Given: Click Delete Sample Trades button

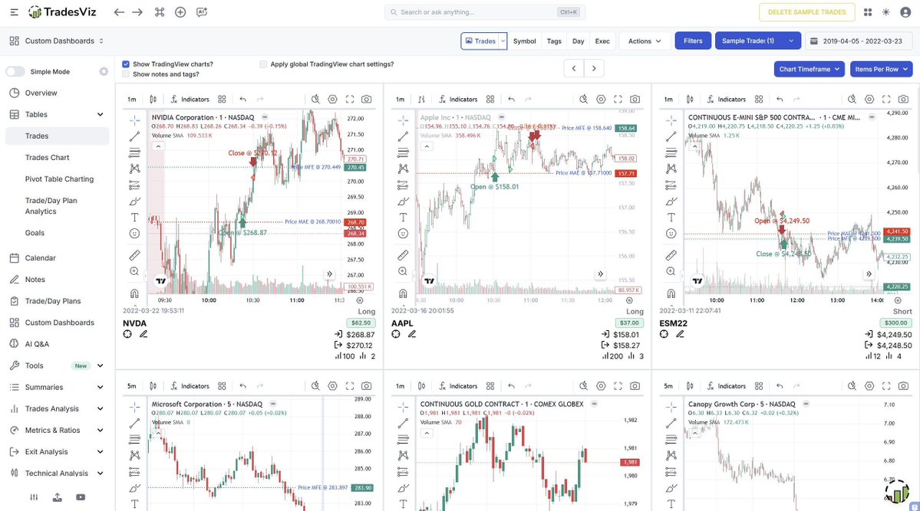Looking at the screenshot, I should (806, 11).
